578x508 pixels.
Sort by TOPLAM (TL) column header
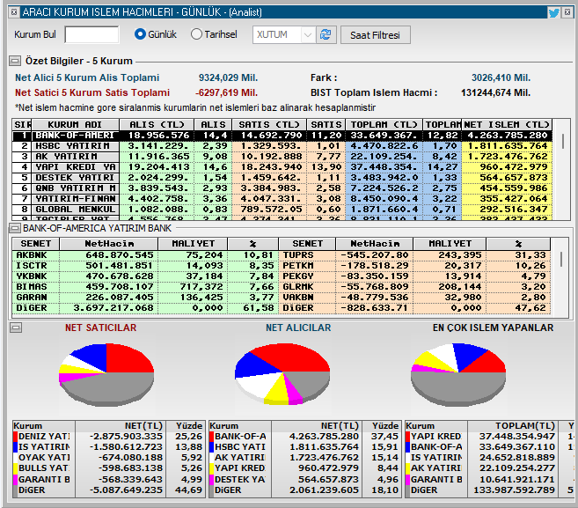[x=384, y=124]
